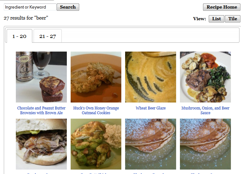Select the 1 - 20 results tab
Viewport: 242px width, 174px height.
[19, 36]
